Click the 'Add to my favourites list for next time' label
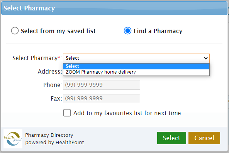This screenshot has height=153, width=229. click(x=127, y=113)
